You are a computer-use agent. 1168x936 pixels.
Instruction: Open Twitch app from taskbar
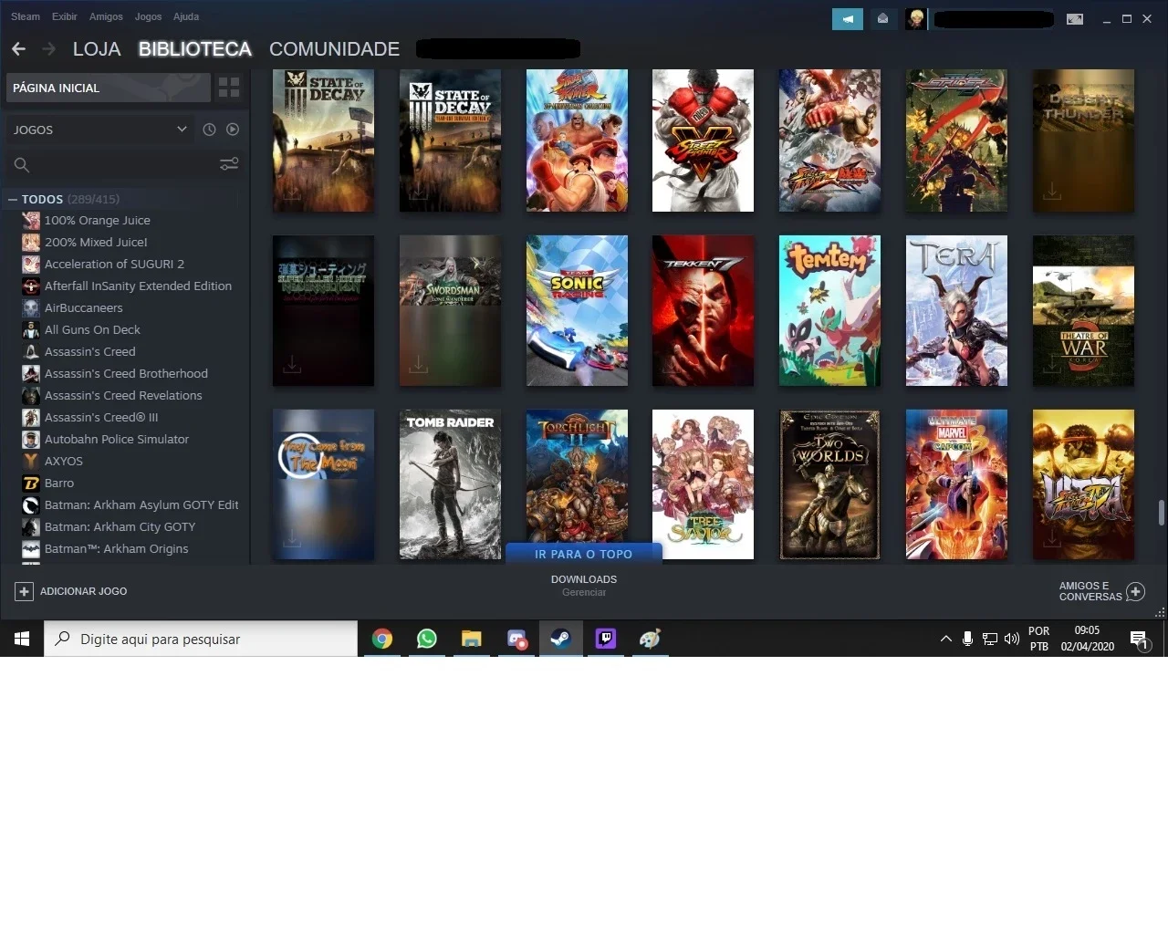click(606, 639)
